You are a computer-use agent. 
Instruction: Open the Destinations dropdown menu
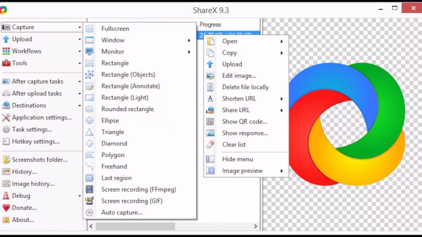pos(80,106)
